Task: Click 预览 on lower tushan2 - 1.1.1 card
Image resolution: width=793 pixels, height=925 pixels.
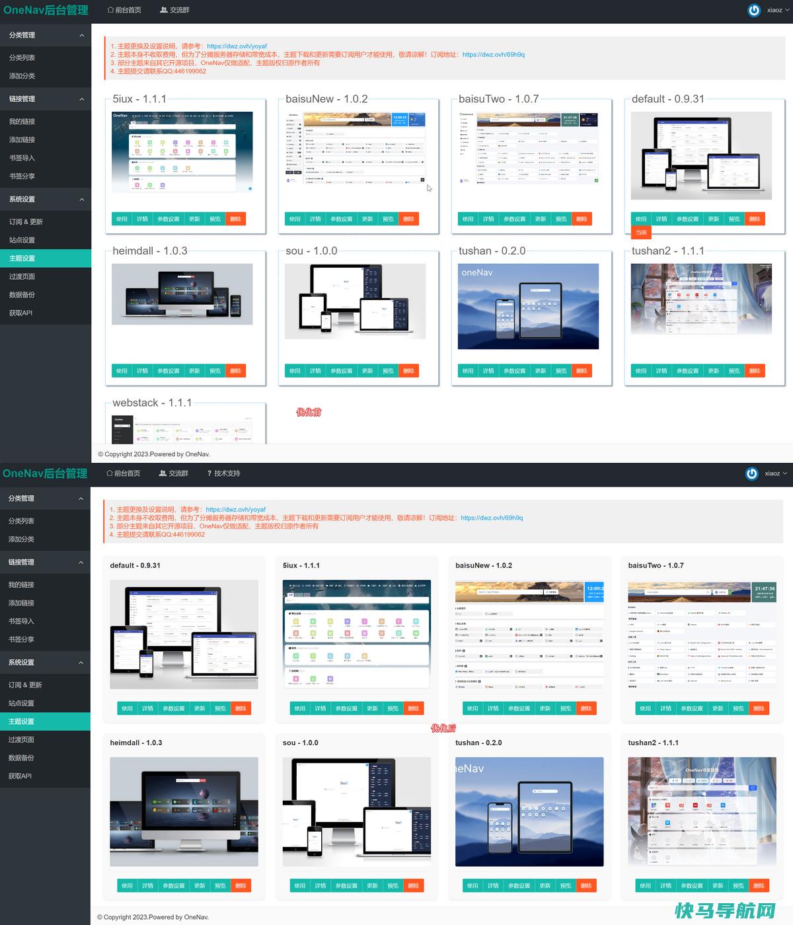Action: tap(738, 885)
